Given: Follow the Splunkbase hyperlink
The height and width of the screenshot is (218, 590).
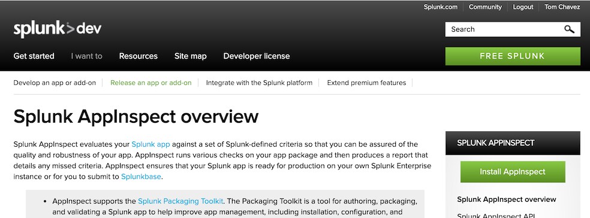Looking at the screenshot, I should coord(141,177).
